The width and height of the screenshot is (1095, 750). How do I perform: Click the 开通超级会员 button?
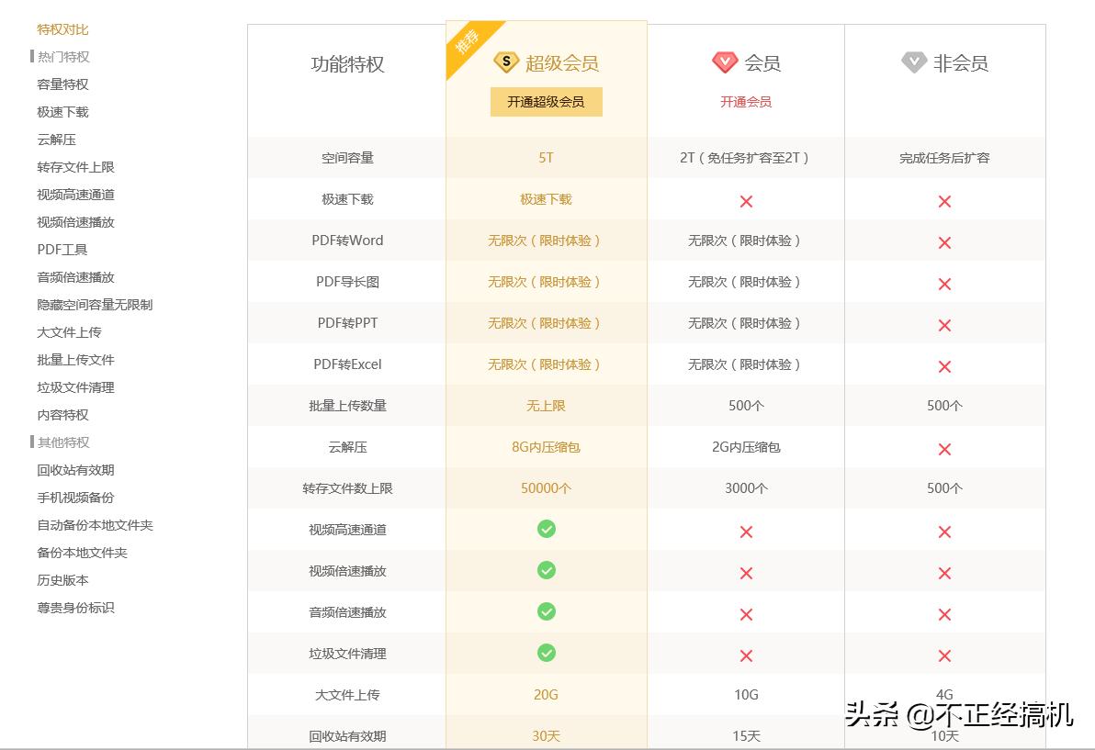tap(546, 102)
